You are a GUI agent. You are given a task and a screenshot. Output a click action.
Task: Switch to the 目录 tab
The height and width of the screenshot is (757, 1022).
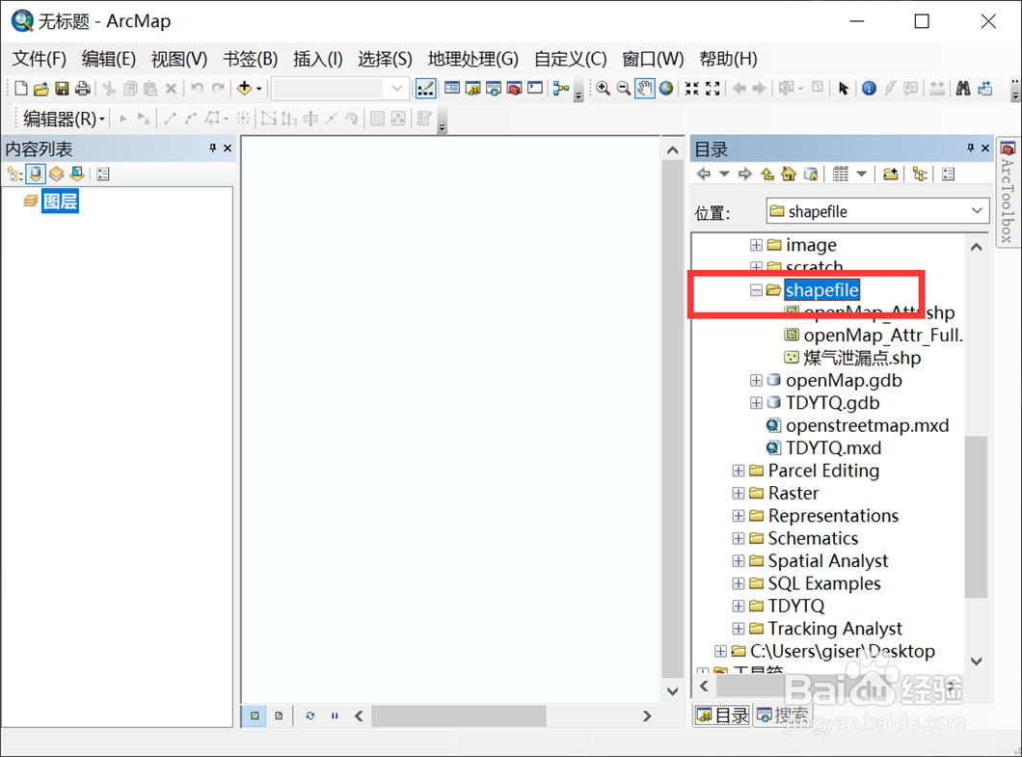(721, 716)
